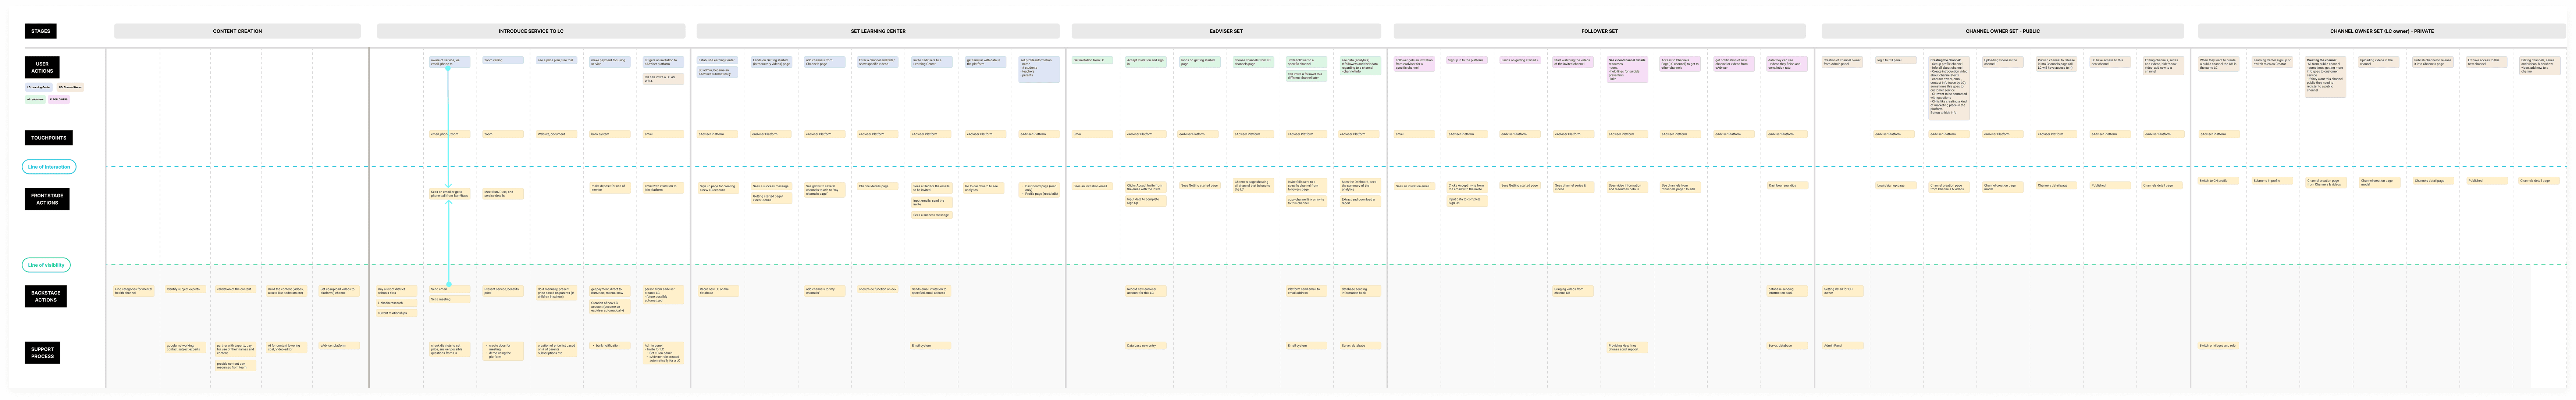Select the Line of visibility pill label
The width and height of the screenshot is (2576, 400).
coord(47,264)
